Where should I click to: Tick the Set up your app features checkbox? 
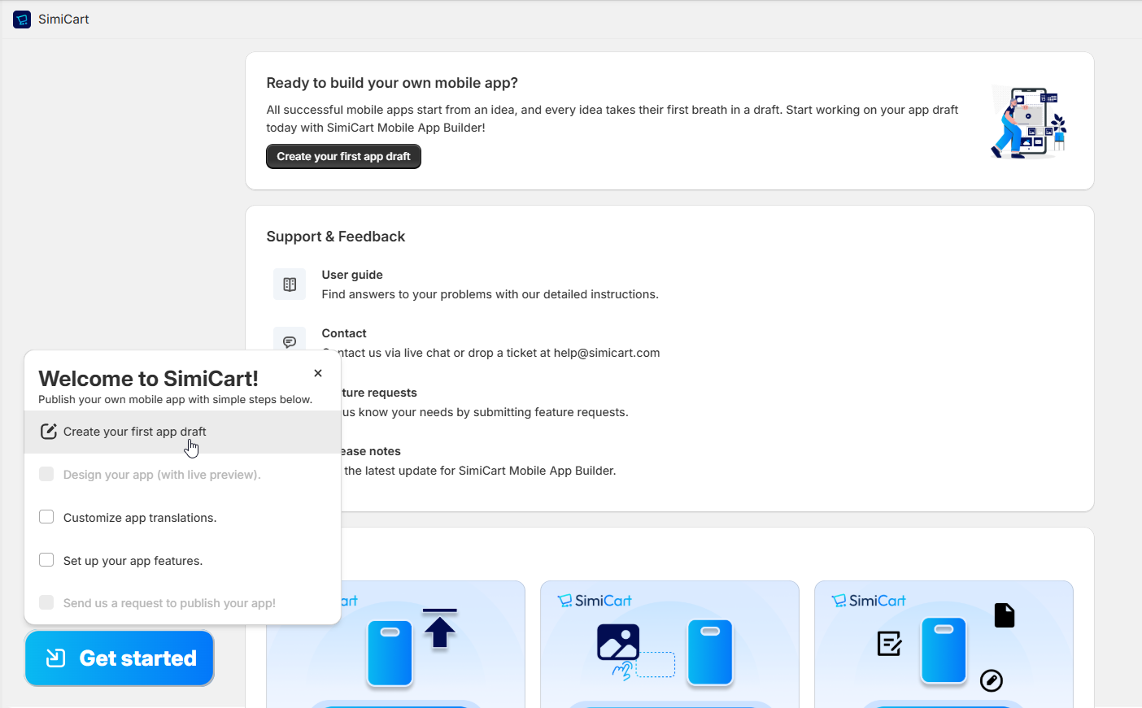(x=46, y=560)
